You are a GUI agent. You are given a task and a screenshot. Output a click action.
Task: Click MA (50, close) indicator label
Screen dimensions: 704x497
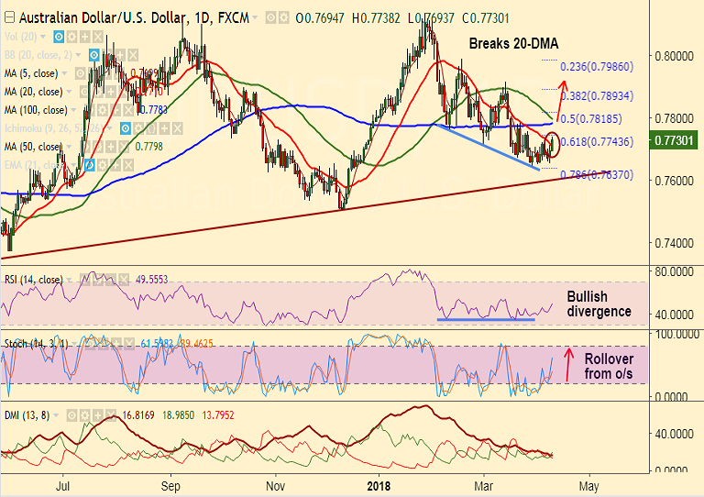[34, 147]
